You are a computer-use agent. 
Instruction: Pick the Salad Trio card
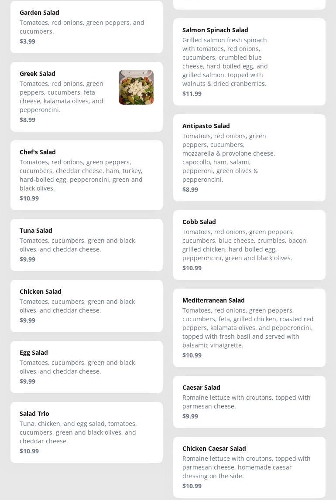click(x=86, y=432)
